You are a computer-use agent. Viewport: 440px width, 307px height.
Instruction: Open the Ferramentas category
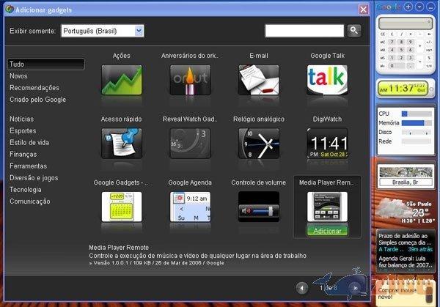[29, 166]
